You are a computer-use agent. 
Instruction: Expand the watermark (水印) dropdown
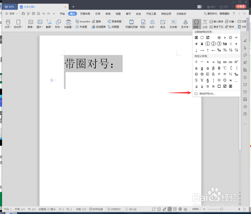click(155, 27)
